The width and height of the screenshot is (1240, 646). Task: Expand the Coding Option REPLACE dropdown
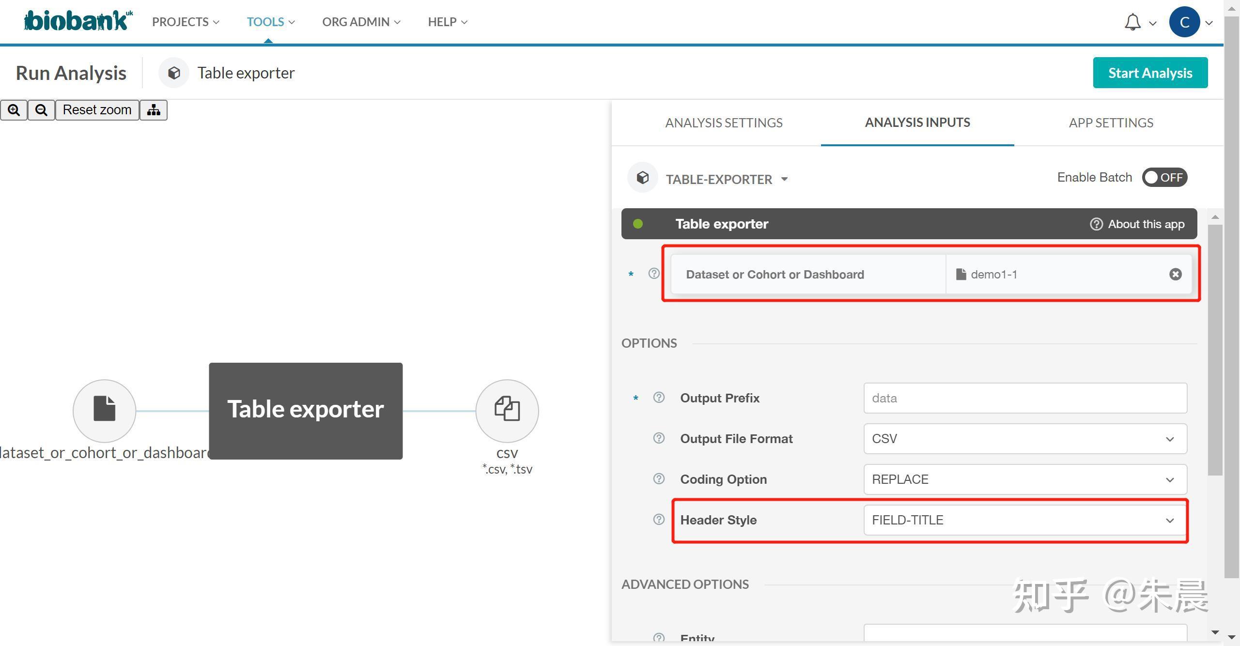pos(1025,479)
